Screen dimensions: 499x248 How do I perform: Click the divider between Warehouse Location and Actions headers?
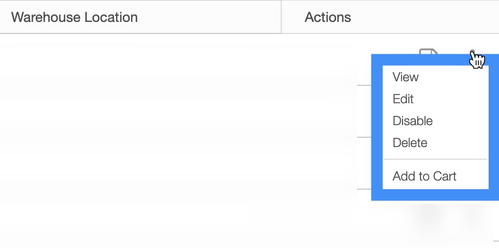(281, 17)
